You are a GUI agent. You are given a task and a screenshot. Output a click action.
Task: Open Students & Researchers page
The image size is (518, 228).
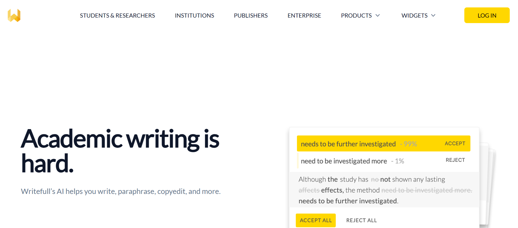tap(118, 16)
